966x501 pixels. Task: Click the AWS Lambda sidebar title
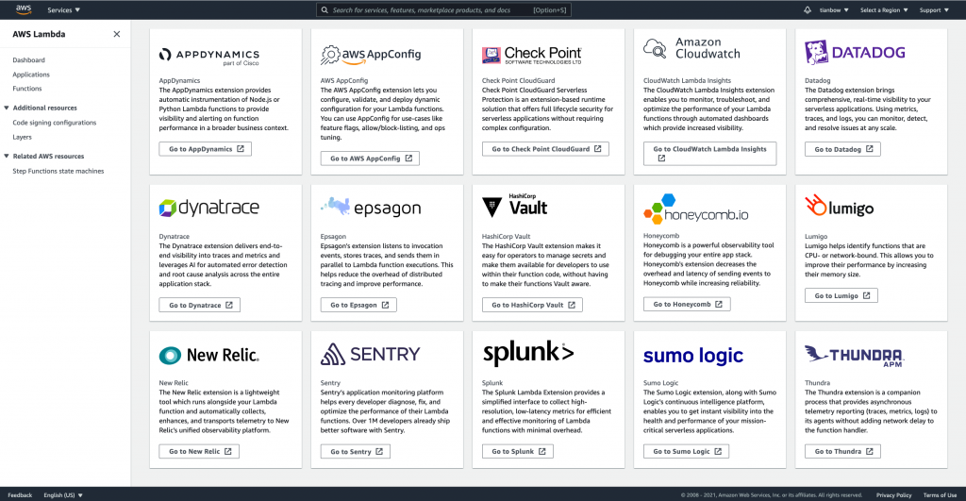[39, 35]
